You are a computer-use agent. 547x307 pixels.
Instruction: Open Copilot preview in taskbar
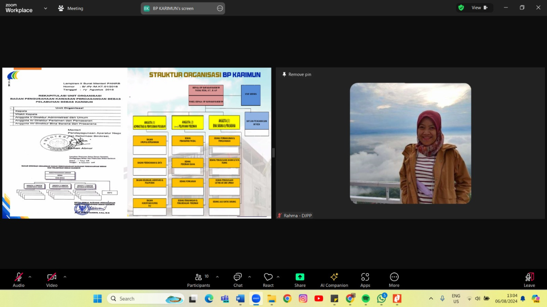[x=536, y=298]
